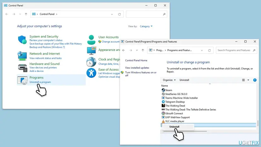Expand Programs and Features address dropdown
261x147 pixels.
tap(202, 50)
